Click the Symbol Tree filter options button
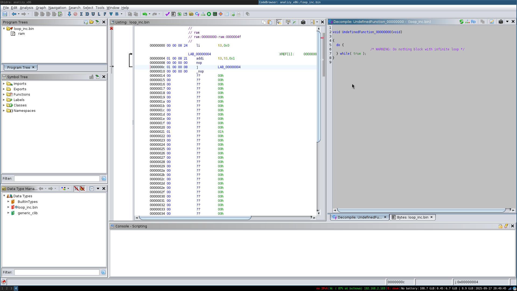This screenshot has width=517, height=291. [104, 178]
